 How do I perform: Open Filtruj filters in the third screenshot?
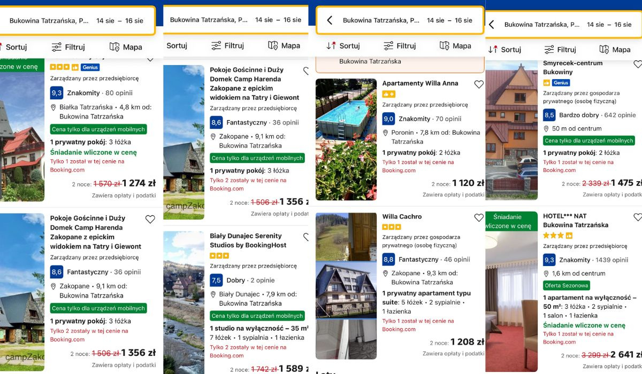pyautogui.click(x=400, y=45)
